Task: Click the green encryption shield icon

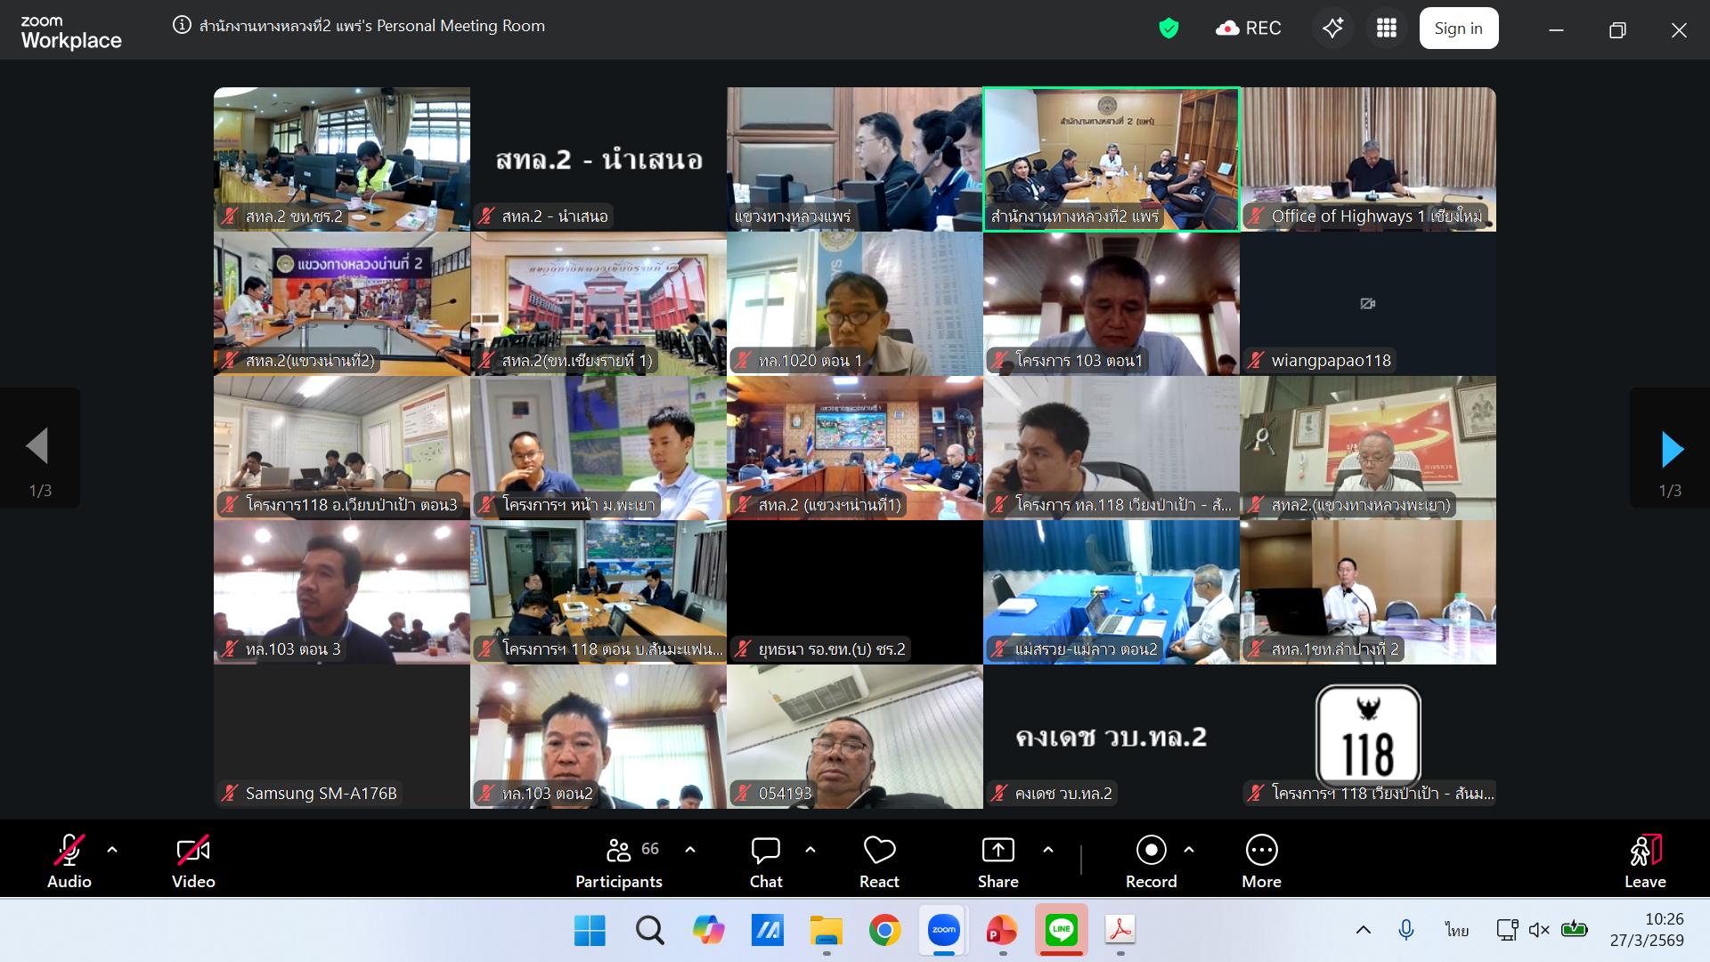Action: [x=1168, y=29]
